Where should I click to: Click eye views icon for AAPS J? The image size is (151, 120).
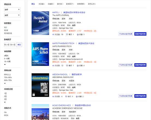(x=53, y=34)
